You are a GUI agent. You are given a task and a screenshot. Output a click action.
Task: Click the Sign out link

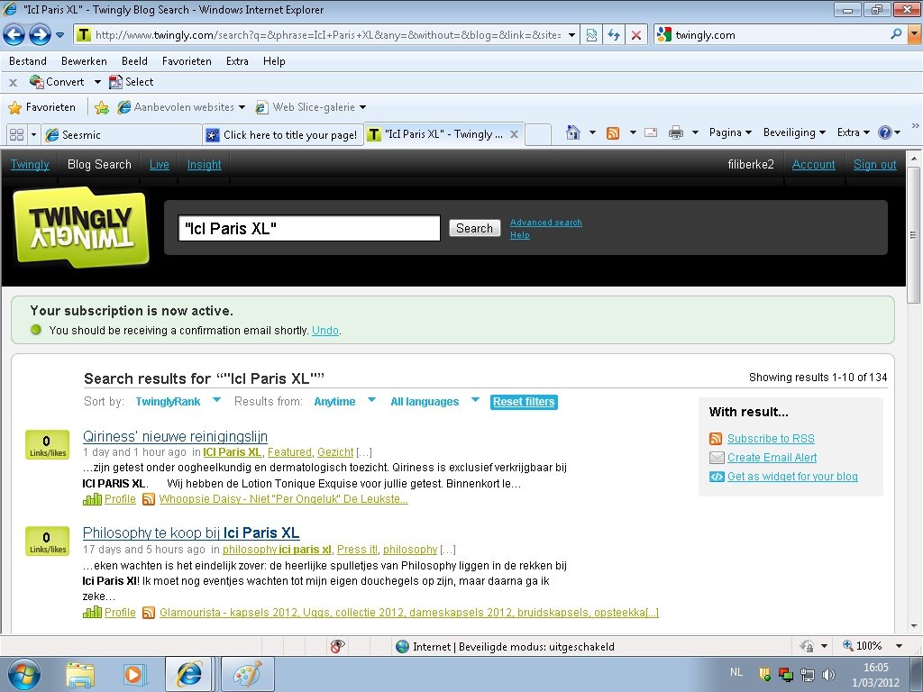coord(874,165)
